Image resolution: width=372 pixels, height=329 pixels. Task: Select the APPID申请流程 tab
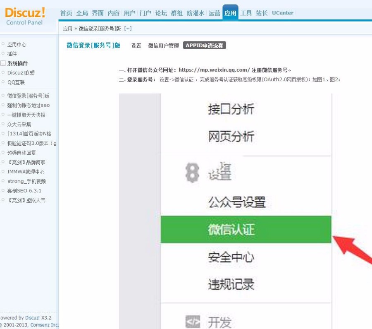coord(204,46)
